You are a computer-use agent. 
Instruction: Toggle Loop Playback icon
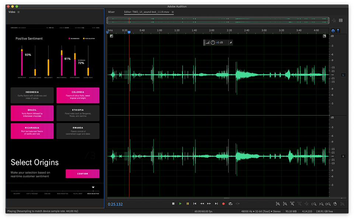[230, 204]
